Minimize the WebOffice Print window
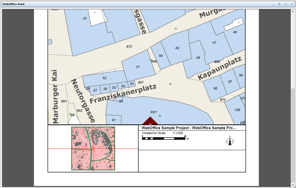The image size is (296, 188). coord(273,4)
